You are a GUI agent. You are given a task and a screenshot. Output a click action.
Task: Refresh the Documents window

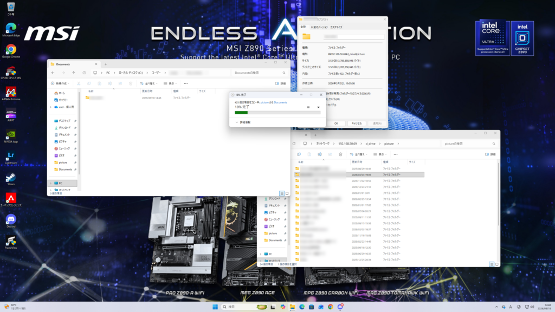(84, 73)
